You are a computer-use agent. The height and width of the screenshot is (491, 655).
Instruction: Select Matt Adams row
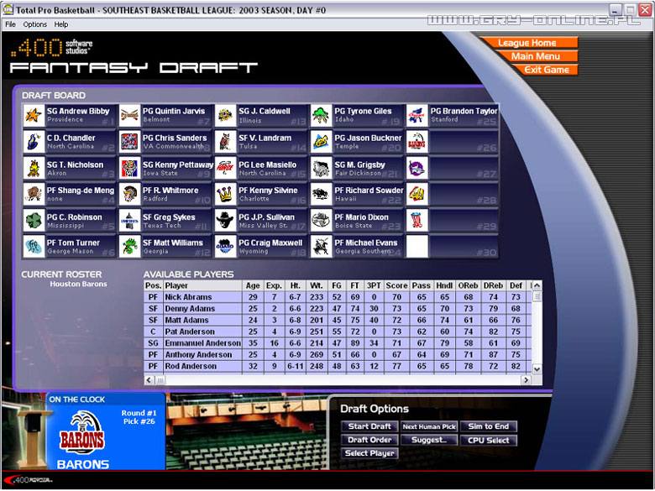tap(338, 320)
